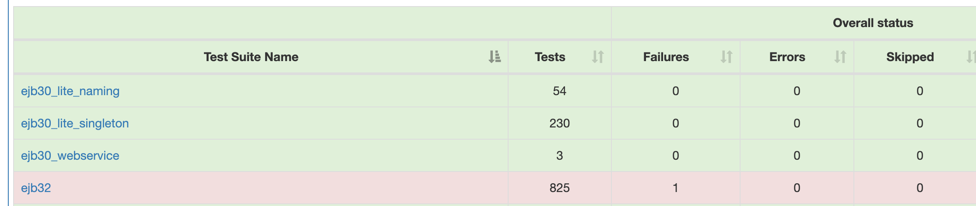Click the Failures column sort icon
Viewport: 976px width, 206px height.
tap(727, 57)
